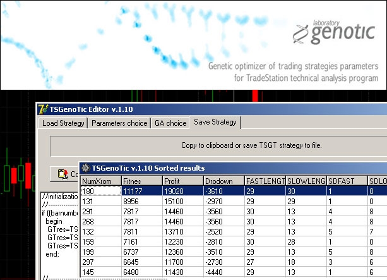Sort by the Profit column header
This screenshot has height=280, width=387.
[x=183, y=181]
